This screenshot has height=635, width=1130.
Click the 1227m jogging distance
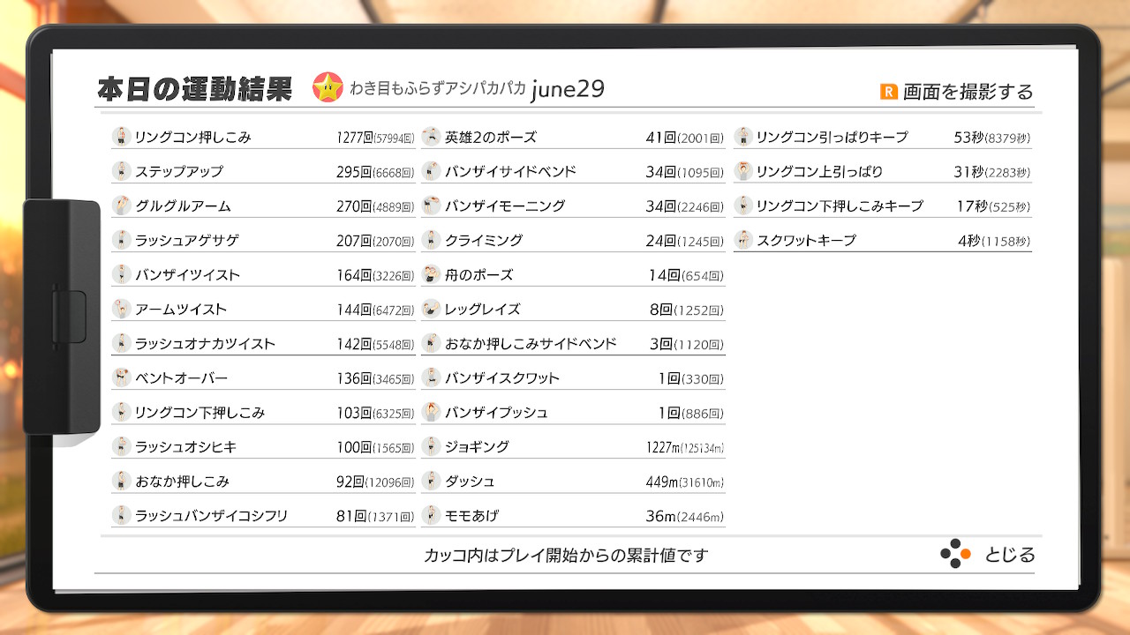[x=662, y=447]
